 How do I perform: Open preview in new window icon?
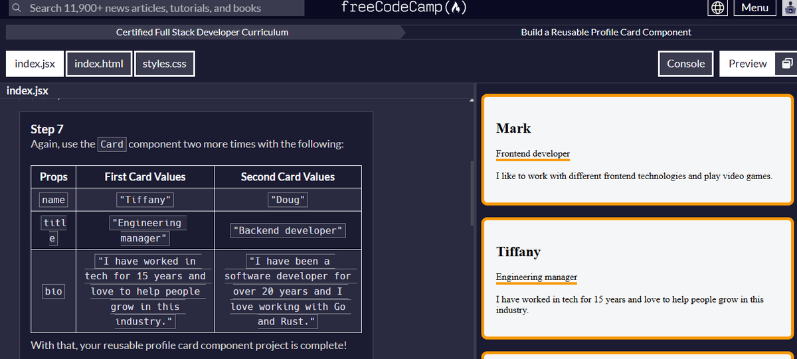click(786, 64)
